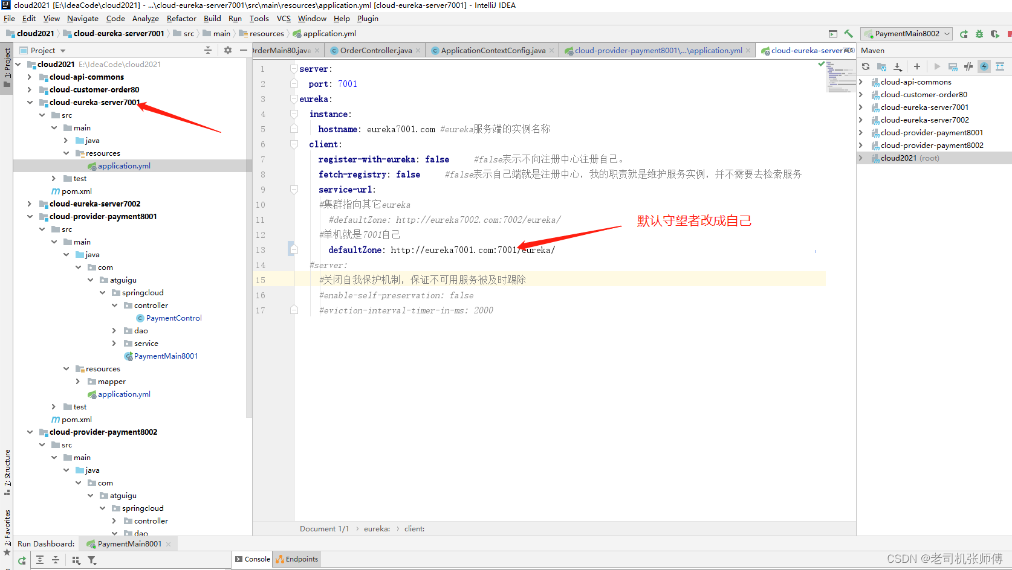Expand cloud-api-commons in the Project tree
1012x570 pixels.
[x=30, y=77]
